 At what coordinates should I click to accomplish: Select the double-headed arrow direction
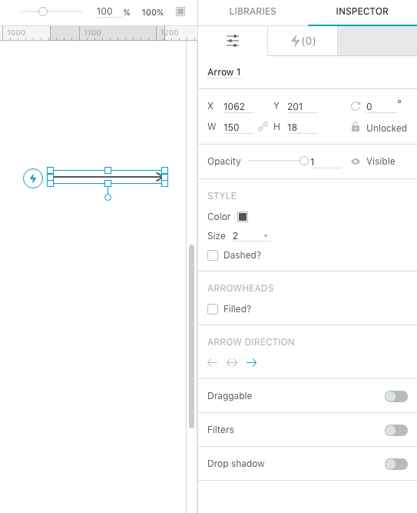tap(232, 362)
